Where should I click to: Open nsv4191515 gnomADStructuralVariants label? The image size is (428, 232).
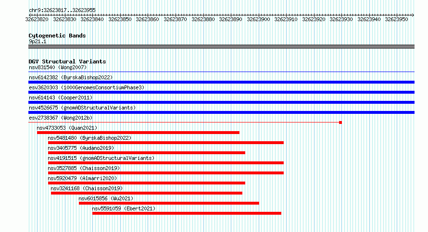(x=101, y=158)
